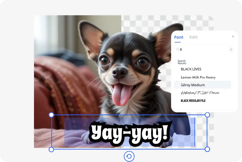
Task: Click the bottom-right resize handle of the text box
Action: click(x=207, y=149)
